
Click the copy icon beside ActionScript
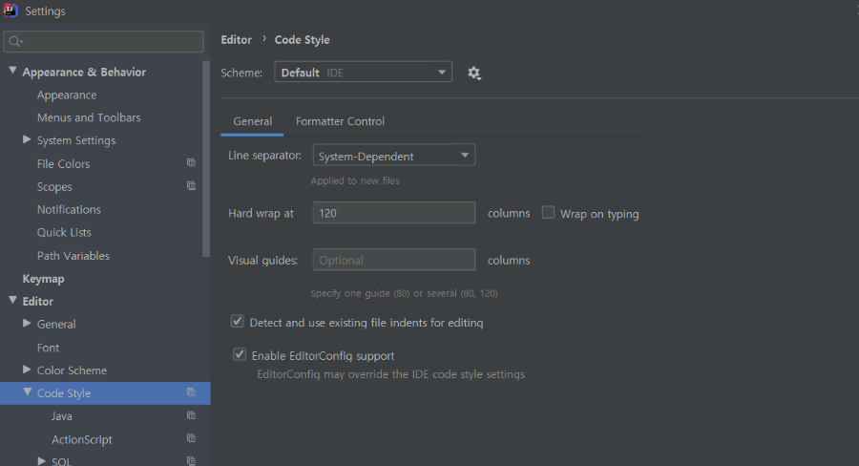click(191, 438)
